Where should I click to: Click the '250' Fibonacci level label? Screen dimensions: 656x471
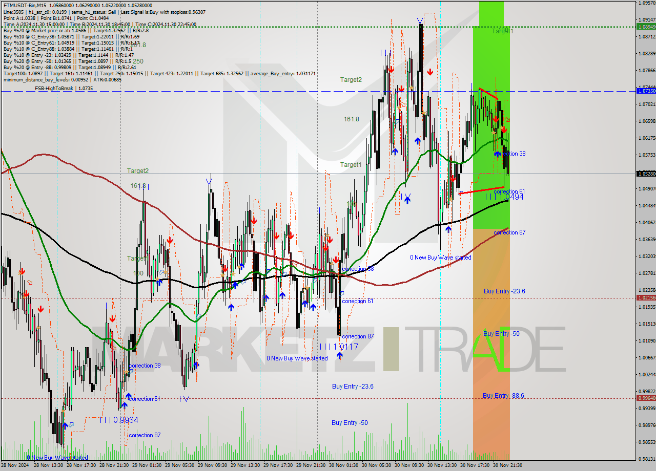pyautogui.click(x=138, y=61)
